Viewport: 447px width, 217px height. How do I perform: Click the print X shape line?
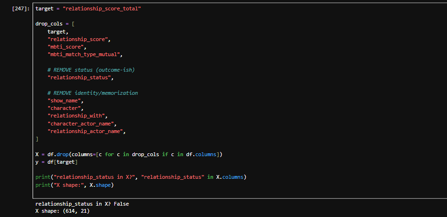click(x=74, y=185)
